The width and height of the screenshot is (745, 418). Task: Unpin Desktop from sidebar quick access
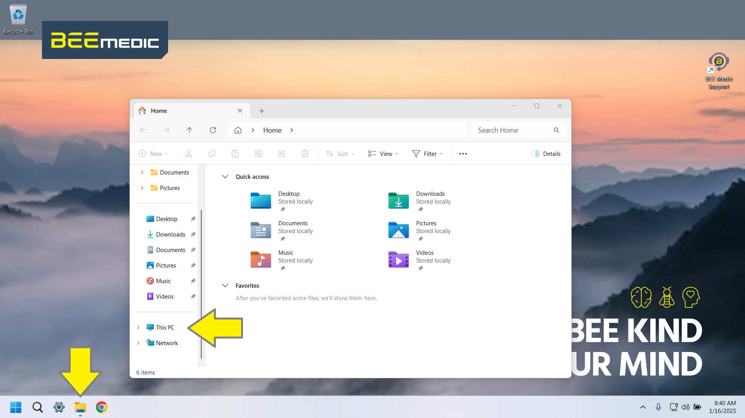(x=193, y=219)
